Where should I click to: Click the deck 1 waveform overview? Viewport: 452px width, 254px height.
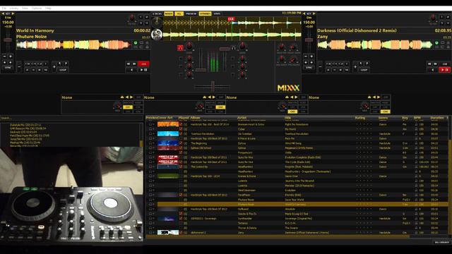(73, 44)
